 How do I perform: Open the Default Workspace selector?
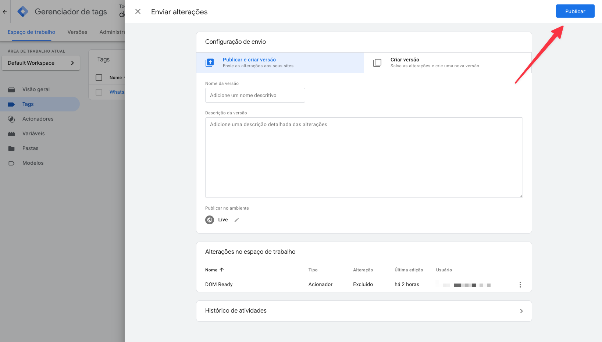[x=41, y=63]
